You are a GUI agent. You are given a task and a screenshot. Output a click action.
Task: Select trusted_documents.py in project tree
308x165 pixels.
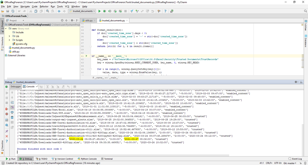coord(23,48)
